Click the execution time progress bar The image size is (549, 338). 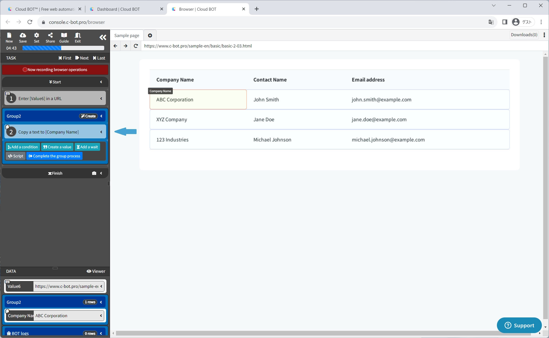coord(63,48)
